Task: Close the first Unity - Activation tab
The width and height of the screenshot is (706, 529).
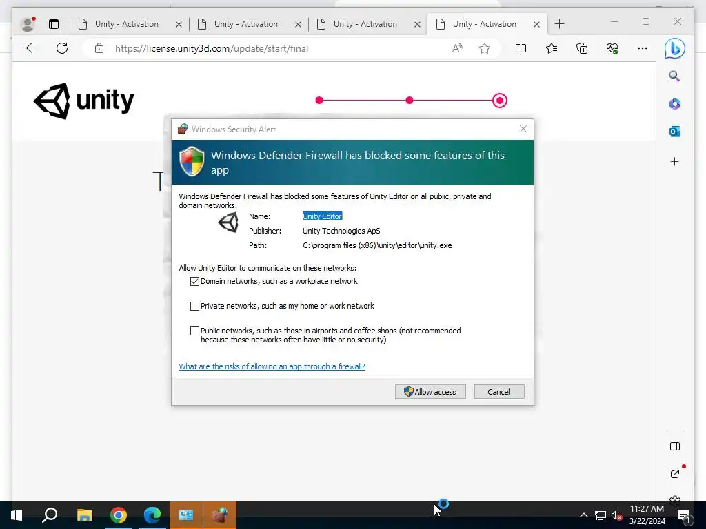Action: pos(179,24)
